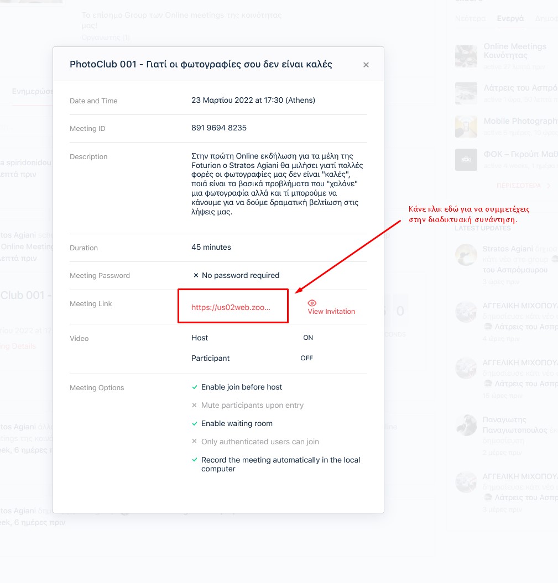Image resolution: width=558 pixels, height=583 pixels.
Task: Open the us02web zoom meeting link
Action: (x=231, y=308)
